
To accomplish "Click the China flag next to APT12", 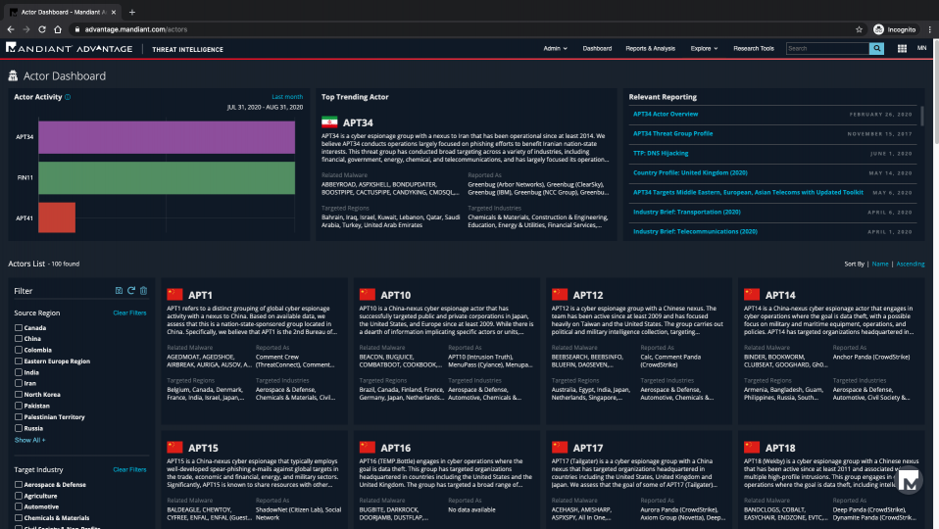I will [560, 295].
